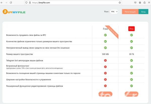Click the shield tracking protection icon
This screenshot has width=151, height=104.
pos(26,3)
